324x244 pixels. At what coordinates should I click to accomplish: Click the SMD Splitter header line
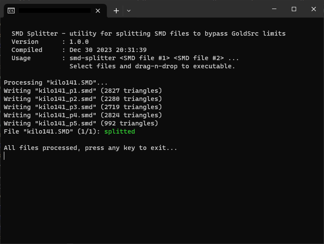coord(148,34)
